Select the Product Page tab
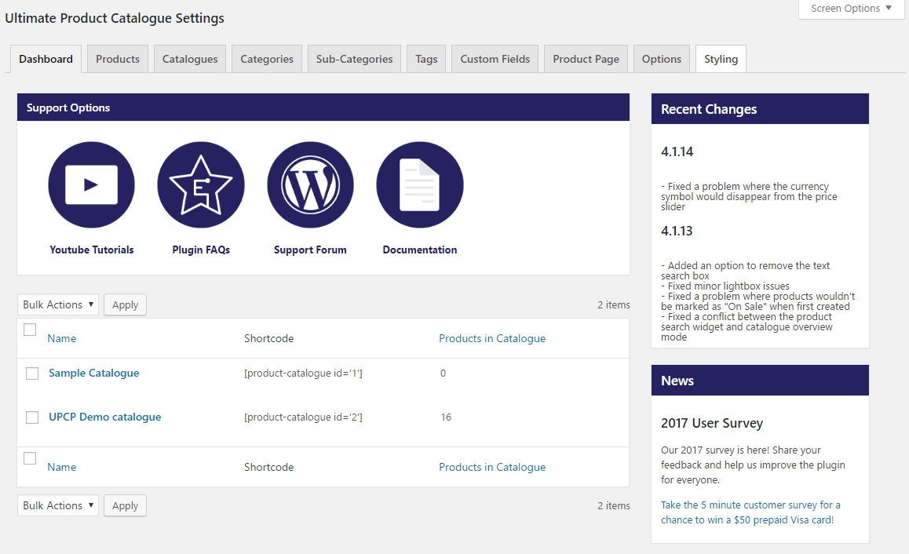This screenshot has height=554, width=909. 586,58
